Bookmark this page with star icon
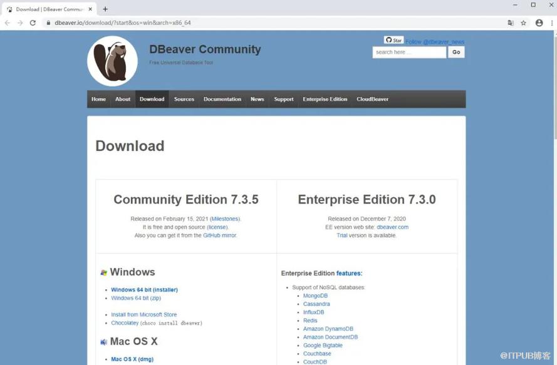The height and width of the screenshot is (365, 557). tap(523, 23)
